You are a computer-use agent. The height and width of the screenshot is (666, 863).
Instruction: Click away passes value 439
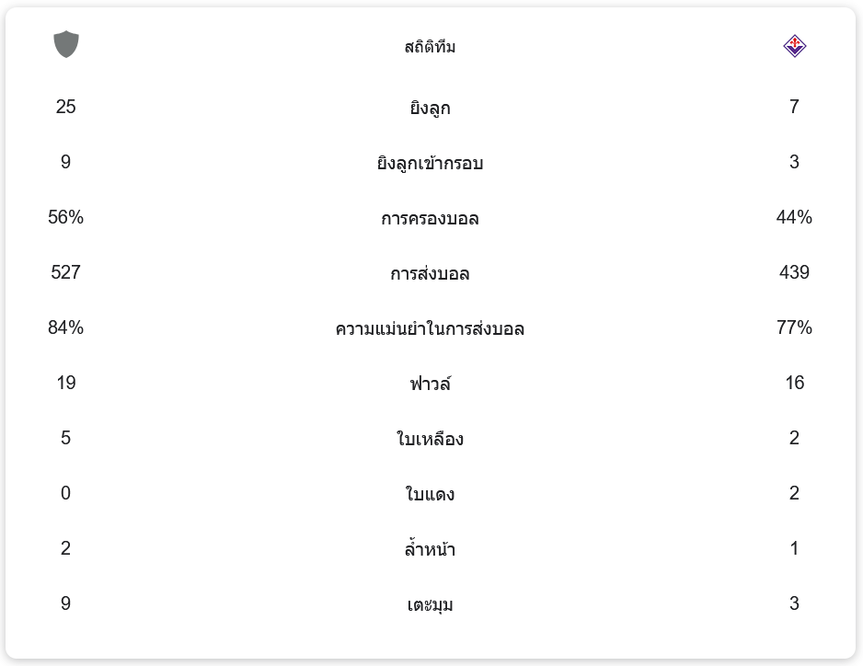tap(794, 272)
